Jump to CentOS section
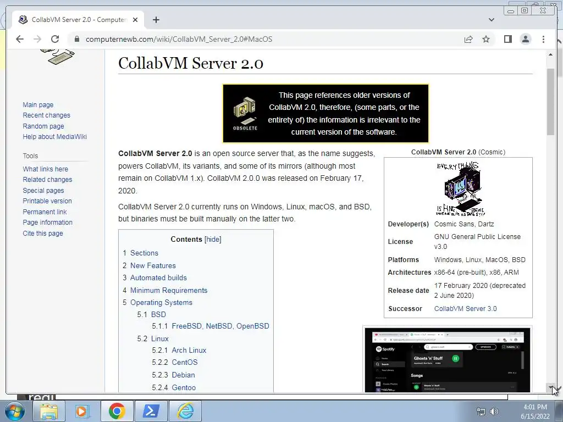Viewport: 563px width, 422px height. pos(185,363)
